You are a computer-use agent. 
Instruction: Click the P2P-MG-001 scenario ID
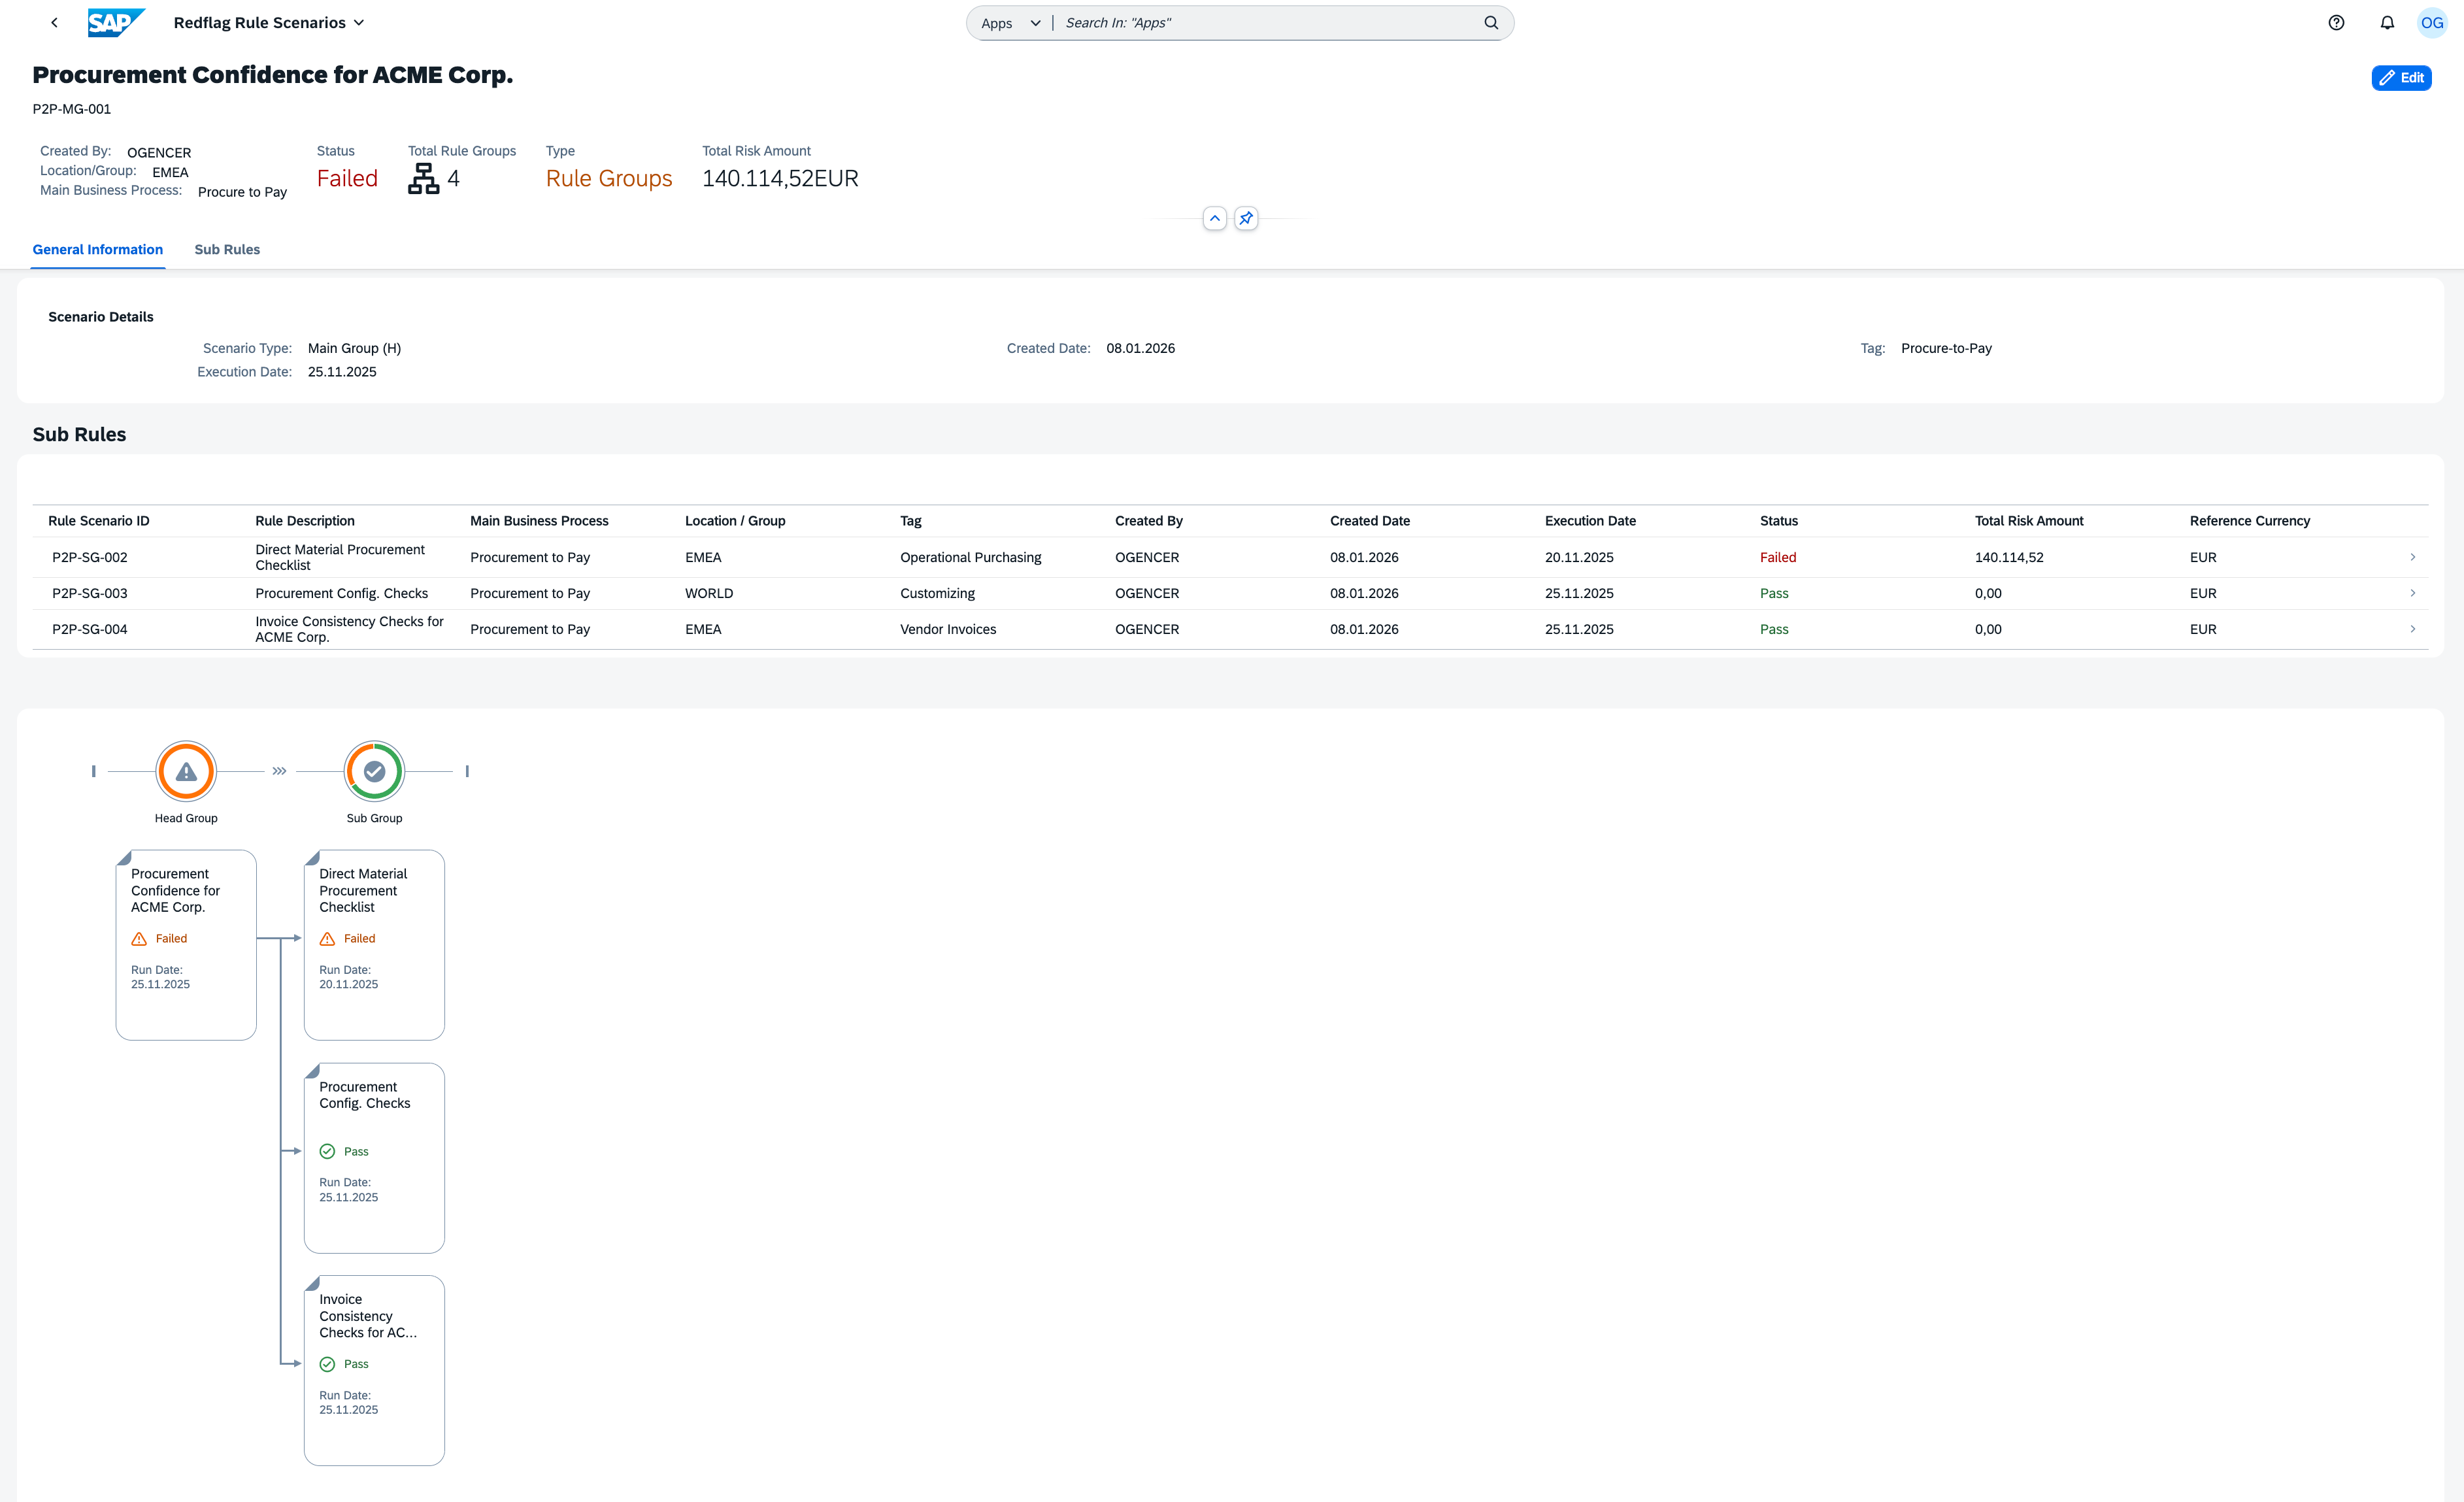72,109
